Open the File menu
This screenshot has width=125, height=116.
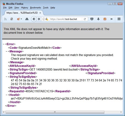coord(5,8)
